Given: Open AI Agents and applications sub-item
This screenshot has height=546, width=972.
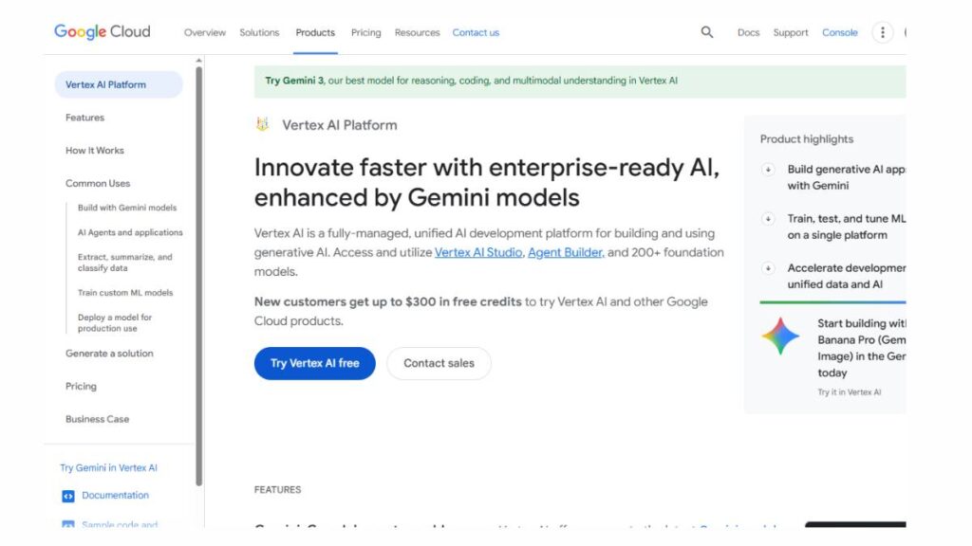Looking at the screenshot, I should pos(130,233).
